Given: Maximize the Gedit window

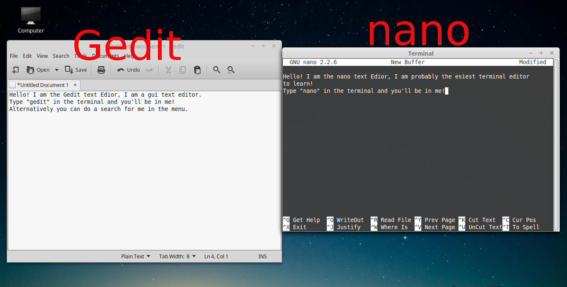Looking at the screenshot, I should 263,46.
